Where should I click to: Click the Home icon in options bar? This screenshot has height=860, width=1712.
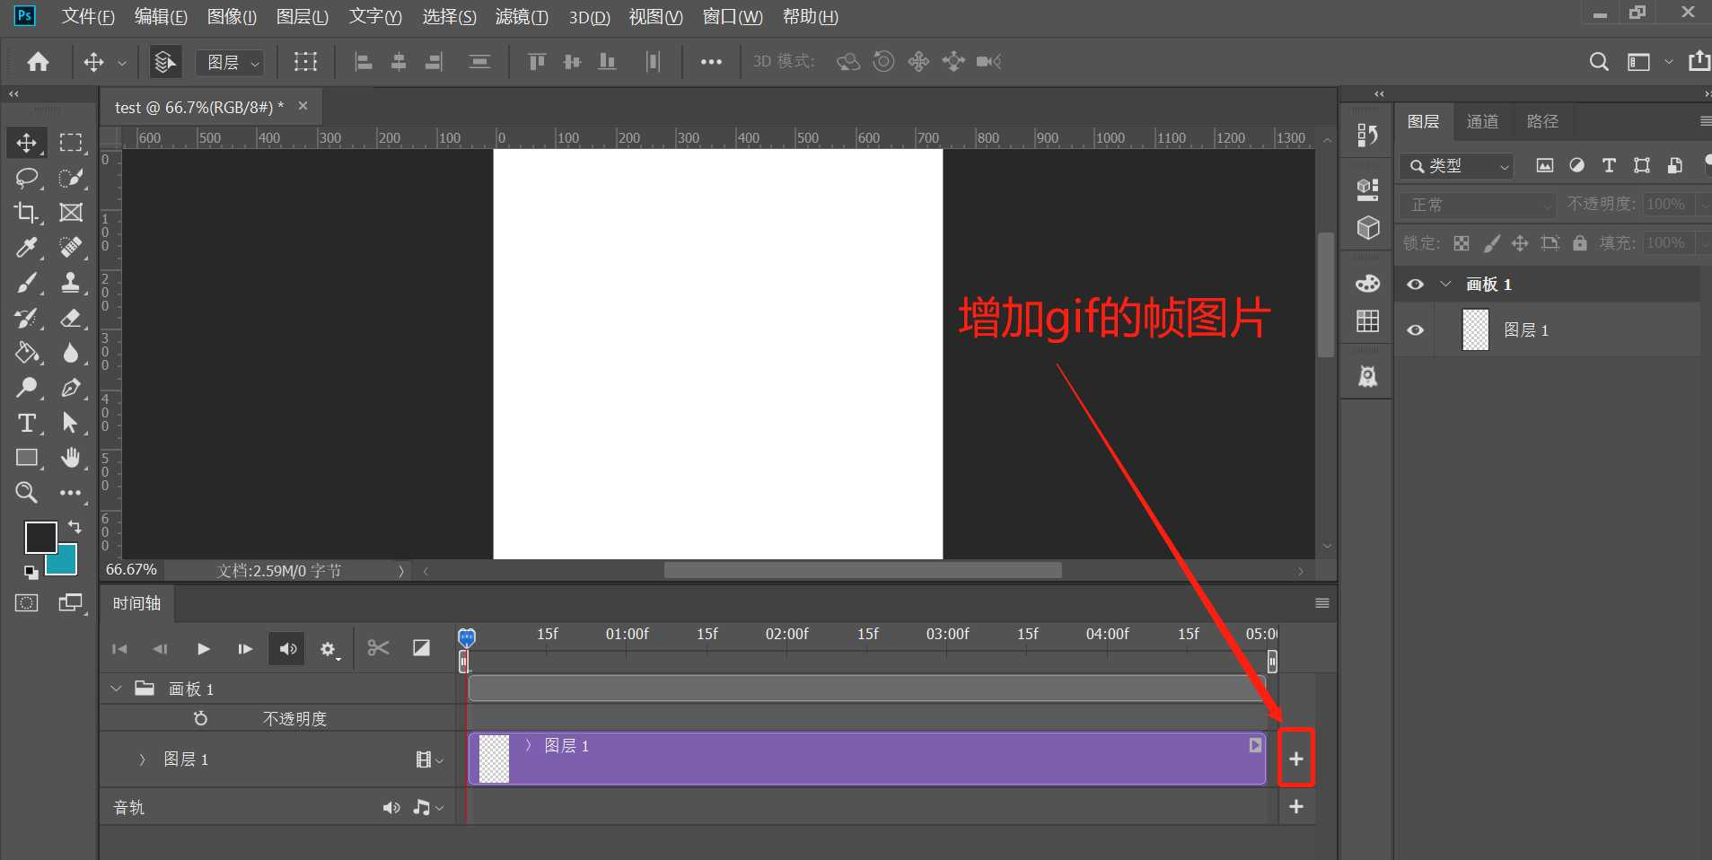(39, 62)
